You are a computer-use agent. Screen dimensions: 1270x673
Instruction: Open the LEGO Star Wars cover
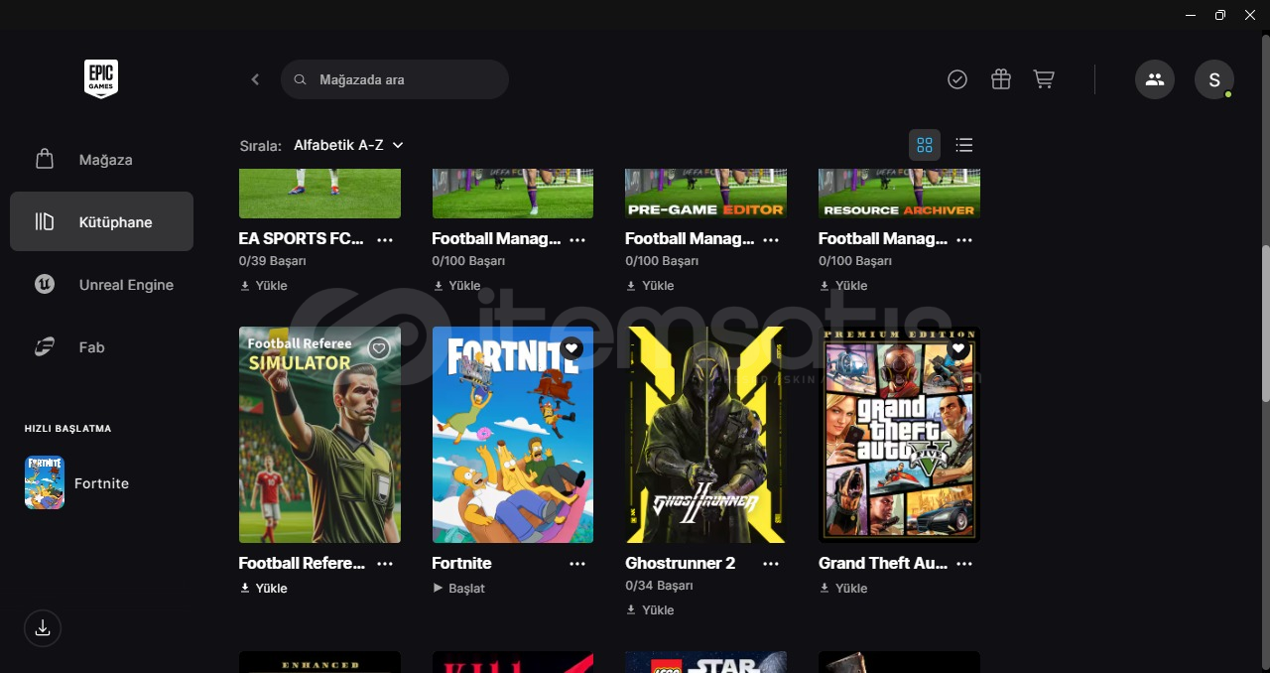pos(706,662)
